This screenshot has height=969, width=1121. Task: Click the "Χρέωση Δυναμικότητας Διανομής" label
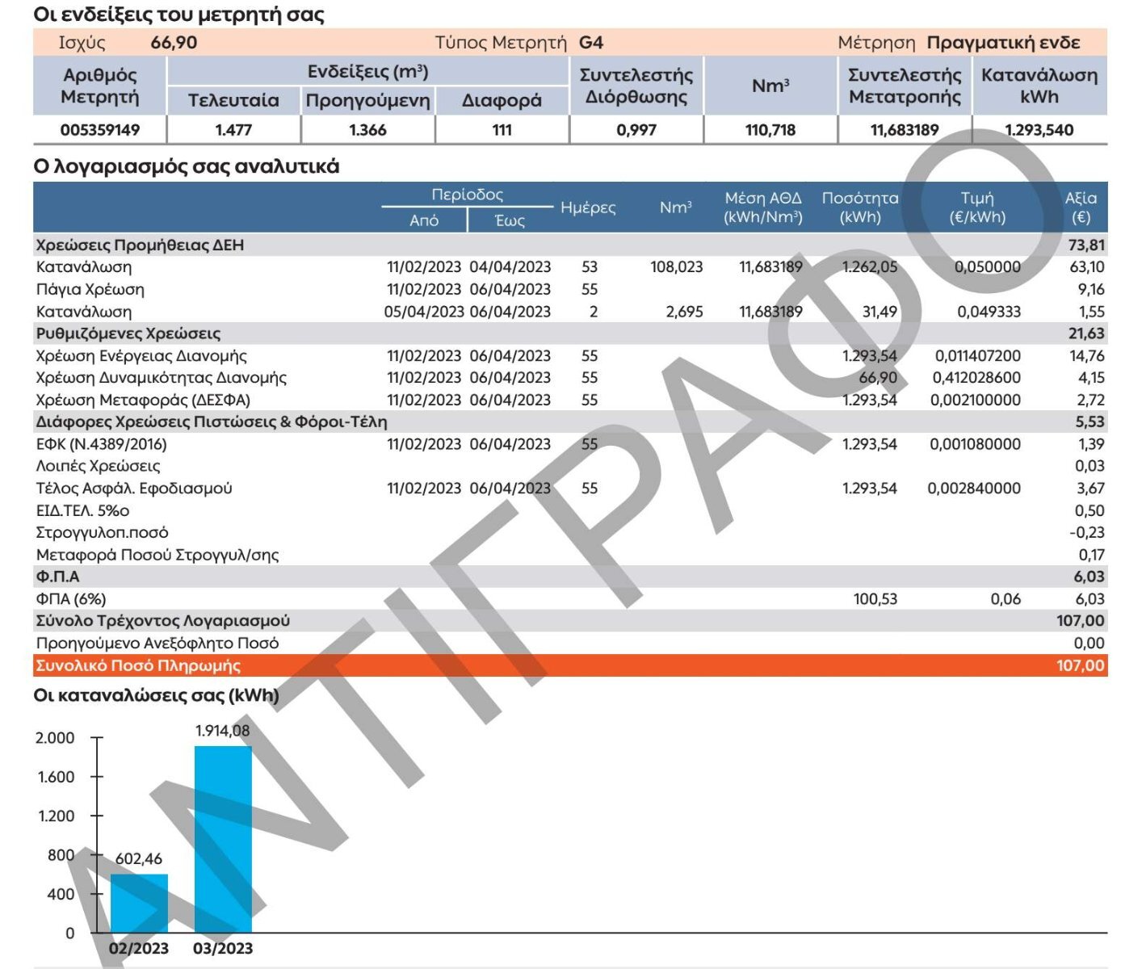pyautogui.click(x=162, y=378)
